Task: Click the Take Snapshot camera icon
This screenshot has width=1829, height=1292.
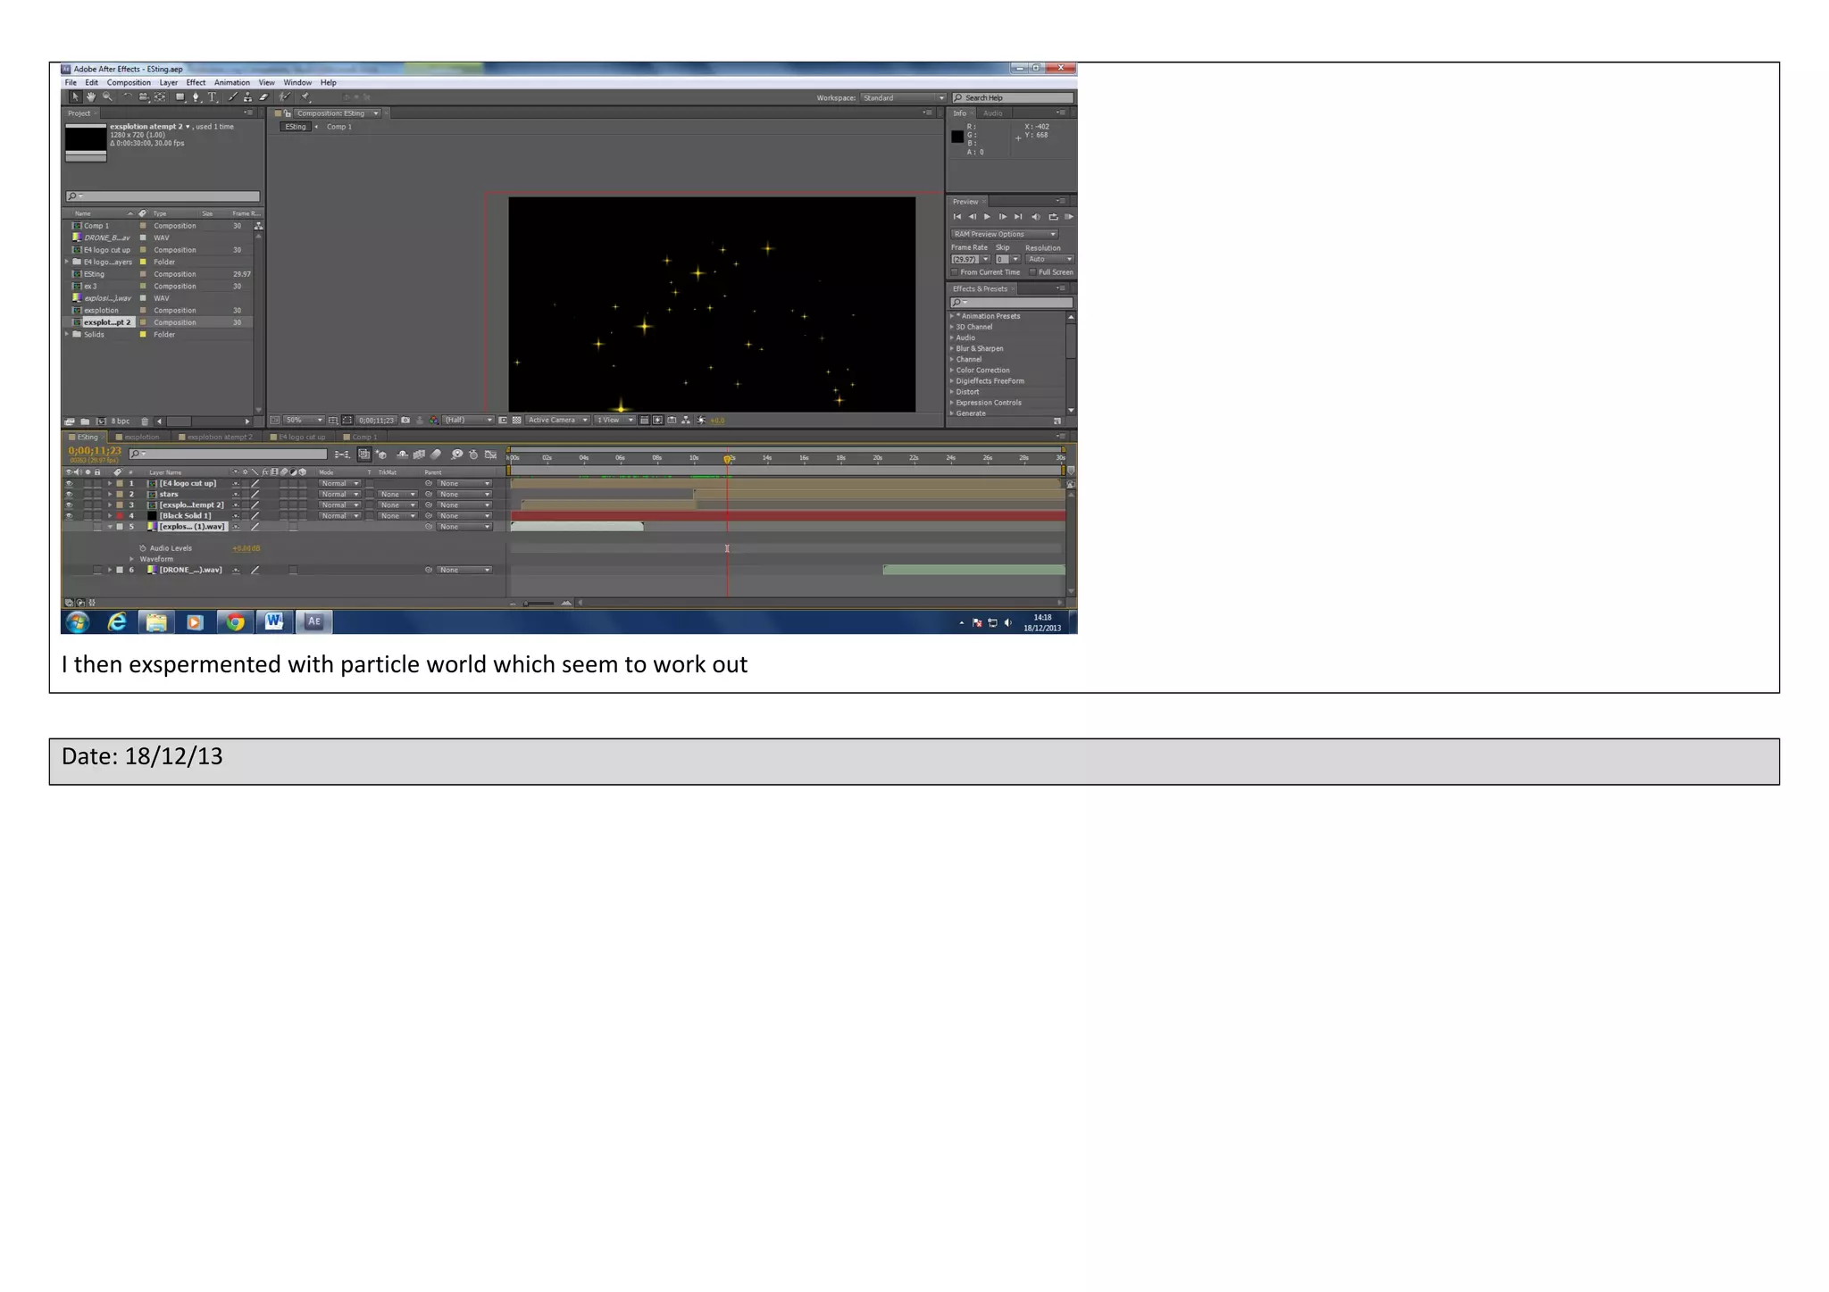Action: pos(406,420)
